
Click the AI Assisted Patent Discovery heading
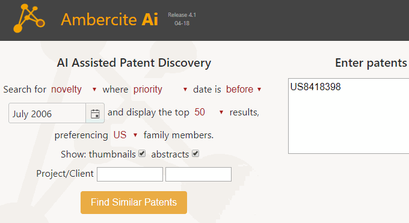pos(134,63)
